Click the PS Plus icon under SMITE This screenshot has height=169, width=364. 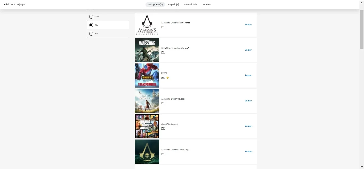[168, 78]
